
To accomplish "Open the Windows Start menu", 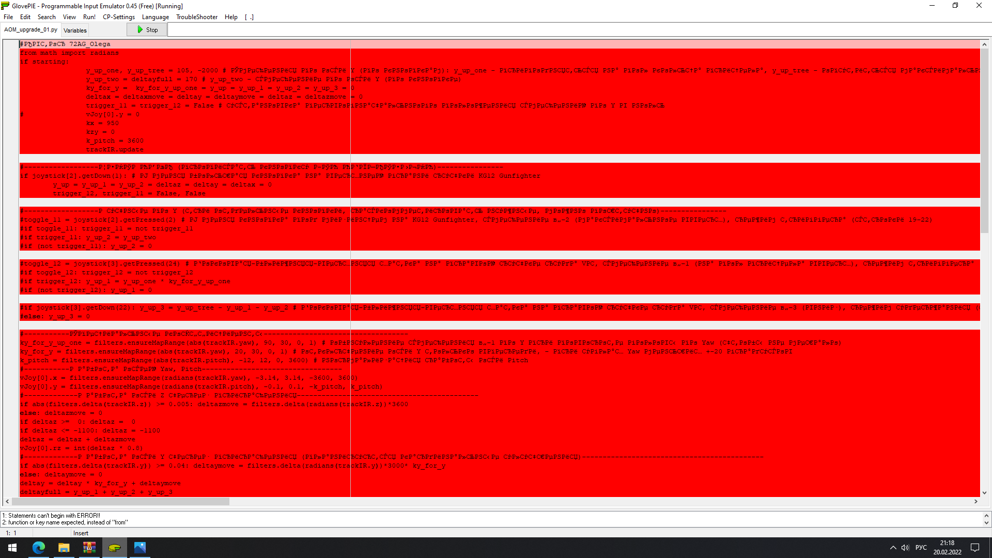I will click(x=12, y=548).
